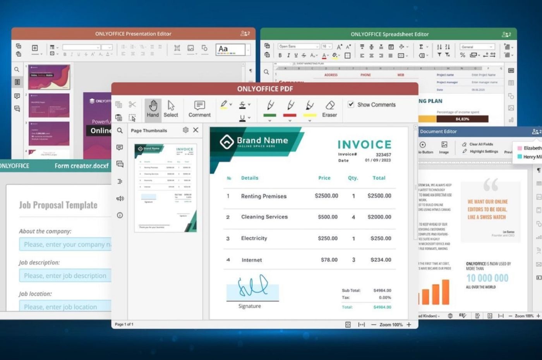
Task: Pick the Eraser tool in PDF editor
Action: [x=329, y=109]
